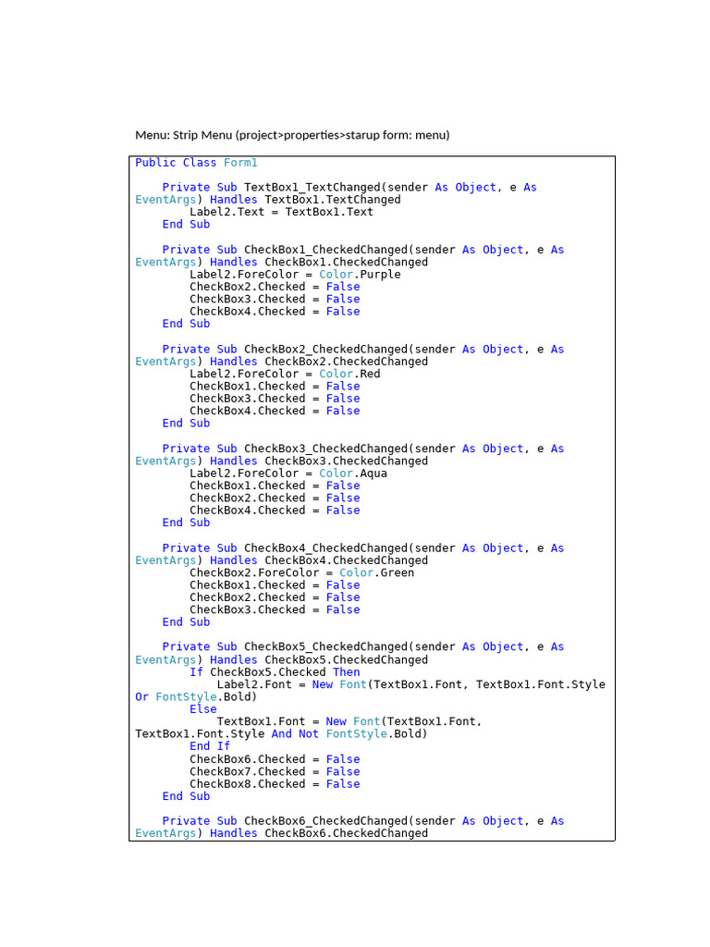This screenshot has height=947, width=710.
Task: Click the heading 'Menu: Strip Menu (project>properties>starup form: menu)'
Action: click(x=292, y=135)
